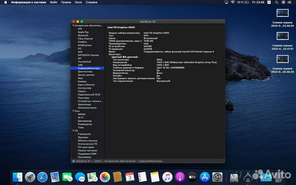The width and height of the screenshot is (296, 185).
Task: Select Программы in the sidebar
Action: tap(84, 157)
